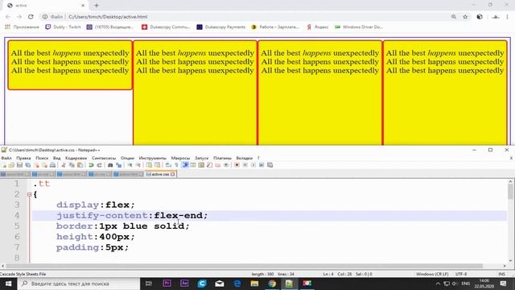Open the Приложения apps bookmark
The width and height of the screenshot is (515, 290).
coord(22,27)
